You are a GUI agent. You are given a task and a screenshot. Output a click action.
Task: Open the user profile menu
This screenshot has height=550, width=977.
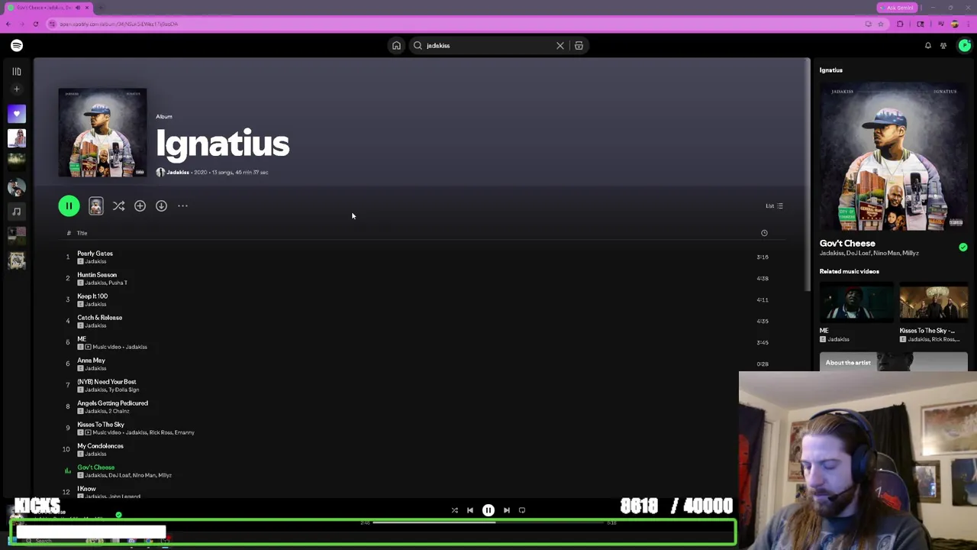tap(965, 46)
